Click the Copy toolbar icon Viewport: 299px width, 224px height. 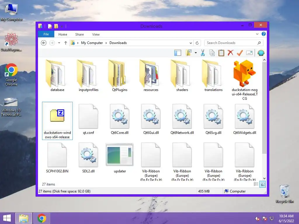212,53
